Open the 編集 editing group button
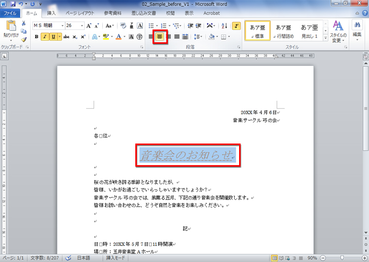This screenshot has height=262, width=369. coord(357,31)
